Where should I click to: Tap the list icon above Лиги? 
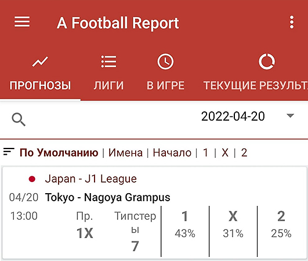[x=108, y=61]
